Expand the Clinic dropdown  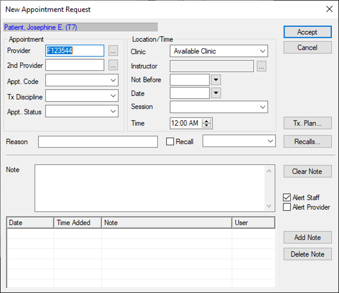263,51
